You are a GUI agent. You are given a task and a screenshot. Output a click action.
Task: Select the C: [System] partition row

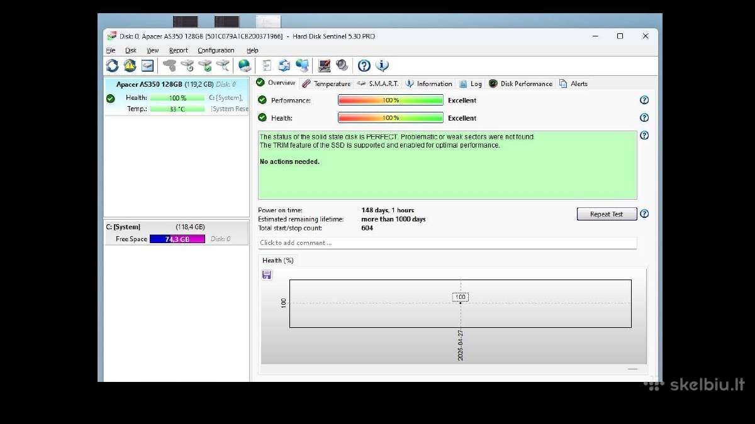pos(176,227)
